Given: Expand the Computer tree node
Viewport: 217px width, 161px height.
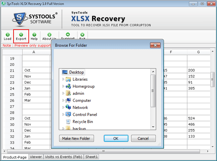Looking at the screenshot, I should pos(63,100).
